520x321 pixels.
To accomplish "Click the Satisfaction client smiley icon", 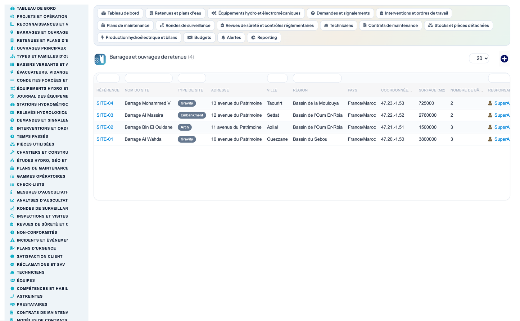I will click(x=12, y=257).
